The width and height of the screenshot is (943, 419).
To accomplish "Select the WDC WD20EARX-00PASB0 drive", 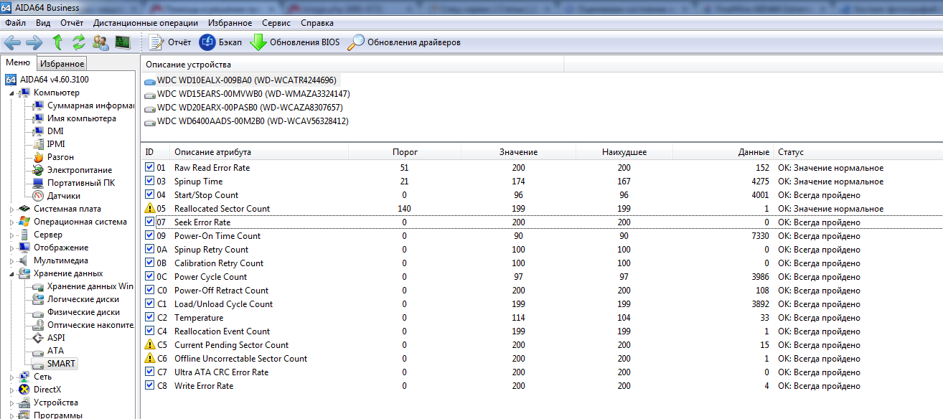I will pyautogui.click(x=249, y=108).
